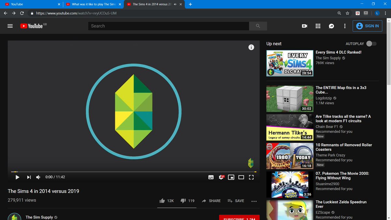
Task: Focus the YouTube search field
Action: pos(168,26)
